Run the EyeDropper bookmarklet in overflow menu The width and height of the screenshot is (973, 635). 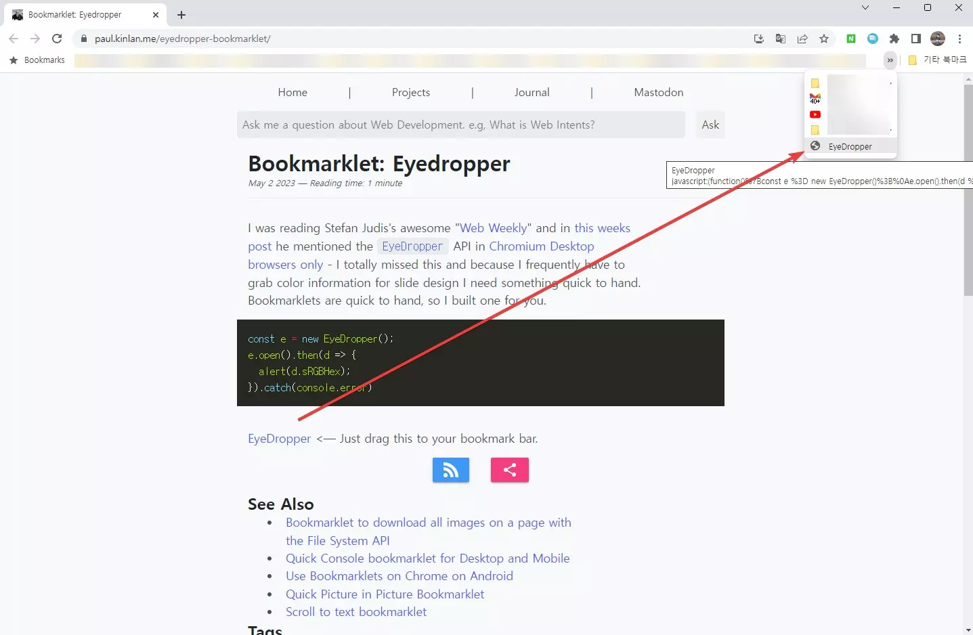pos(850,146)
